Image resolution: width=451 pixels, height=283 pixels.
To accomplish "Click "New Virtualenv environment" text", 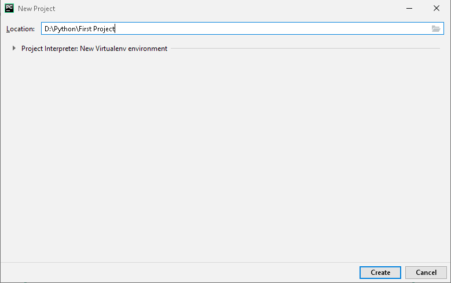I will (123, 48).
